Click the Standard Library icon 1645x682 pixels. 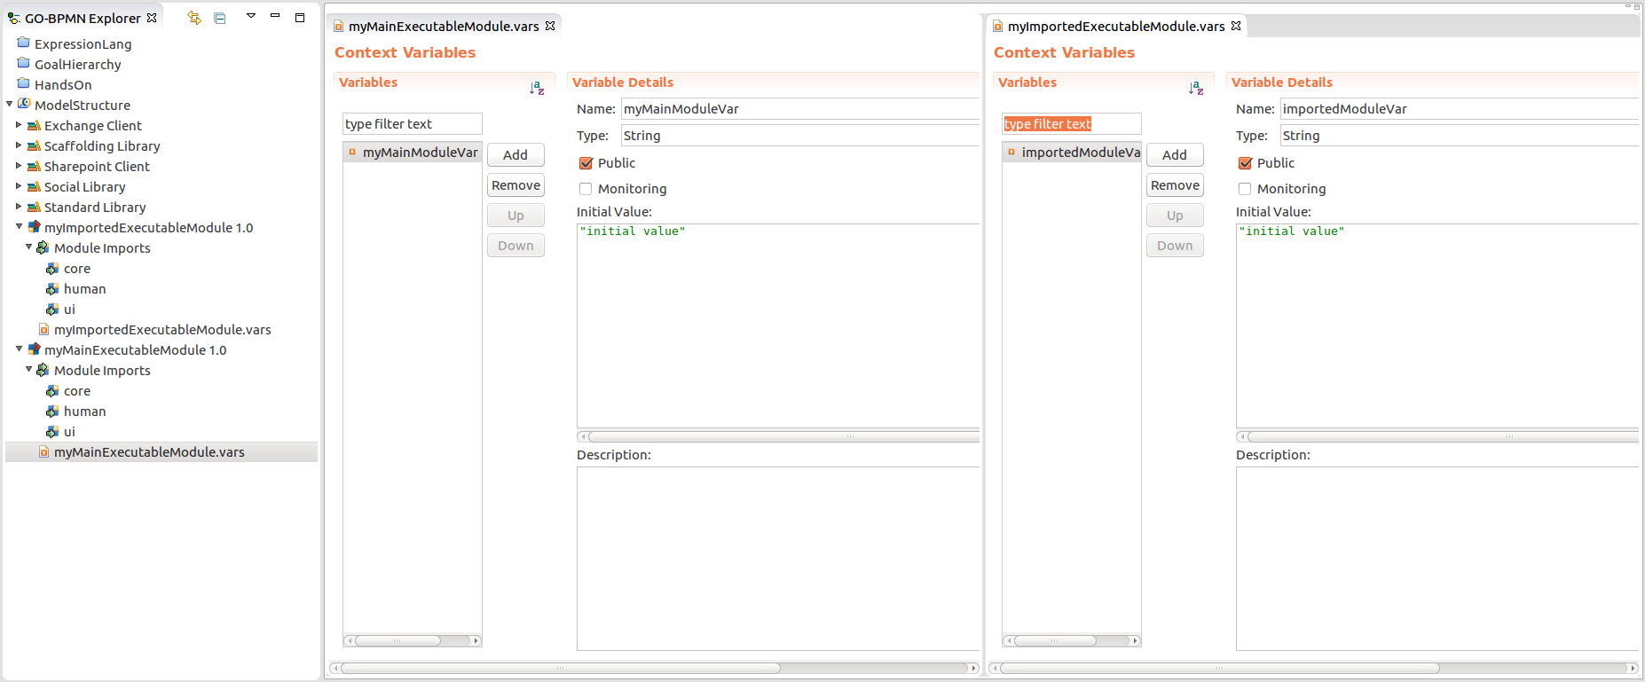(34, 207)
